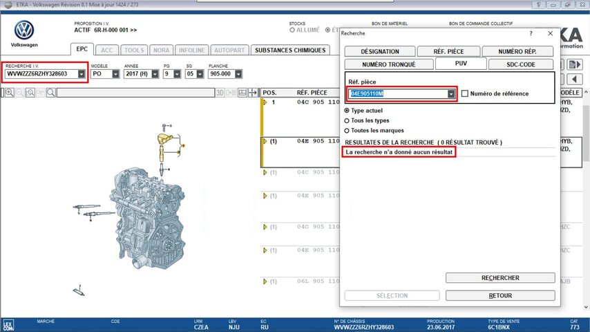Screen dimensions: 590x332
Task: Click production date 23.06.2017 in status bar
Action: (x=441, y=327)
